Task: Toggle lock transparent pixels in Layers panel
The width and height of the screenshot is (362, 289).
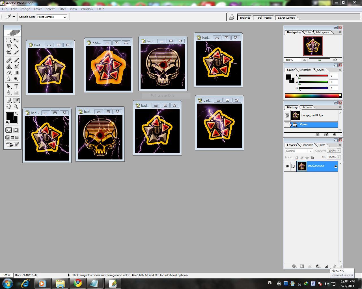Action: point(296,157)
